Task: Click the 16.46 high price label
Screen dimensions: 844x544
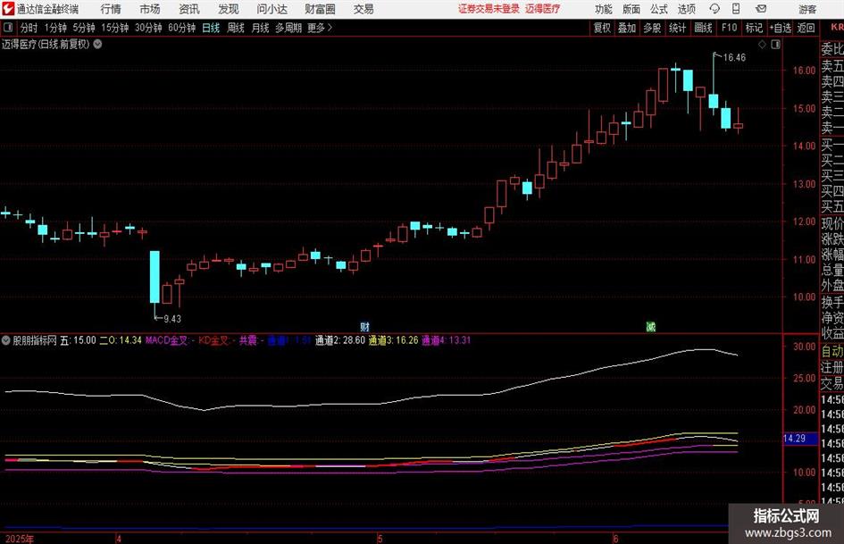Action: (x=734, y=58)
